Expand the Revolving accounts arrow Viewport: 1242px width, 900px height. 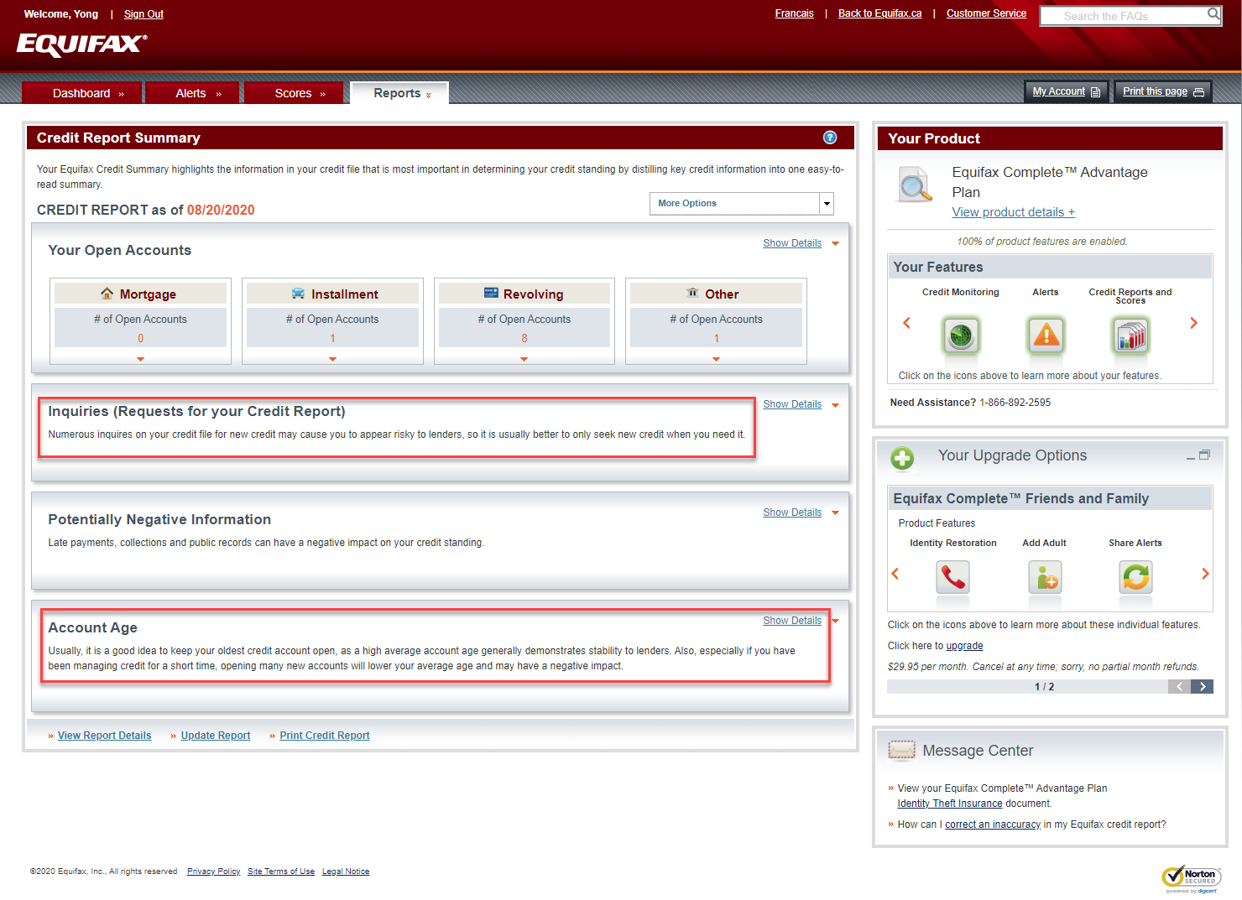point(524,359)
